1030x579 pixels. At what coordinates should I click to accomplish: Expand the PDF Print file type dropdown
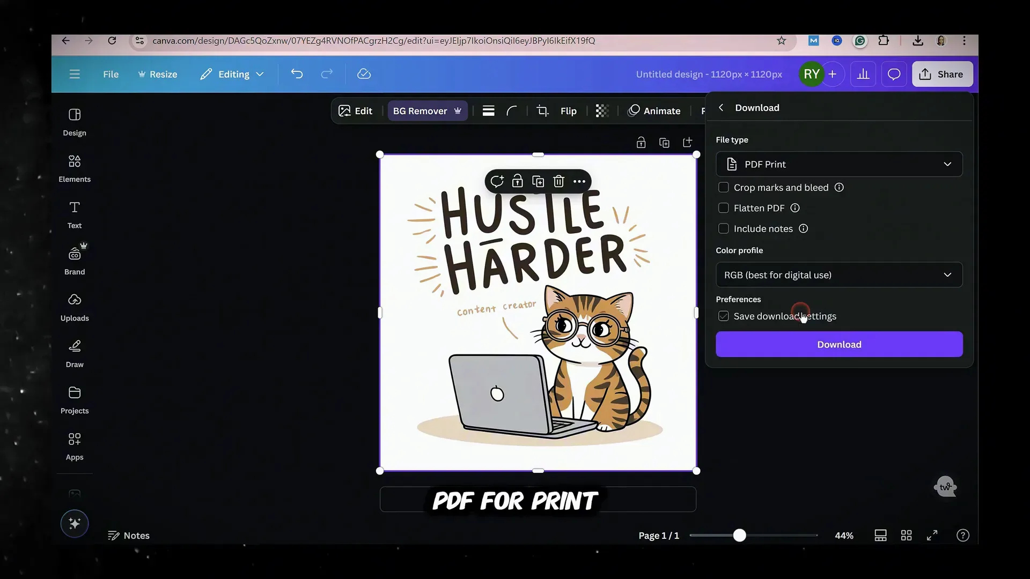(839, 164)
